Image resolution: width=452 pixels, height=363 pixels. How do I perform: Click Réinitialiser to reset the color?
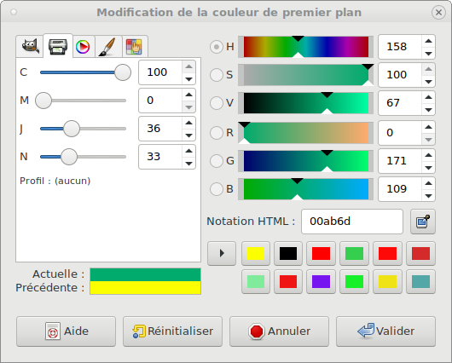[172, 331]
